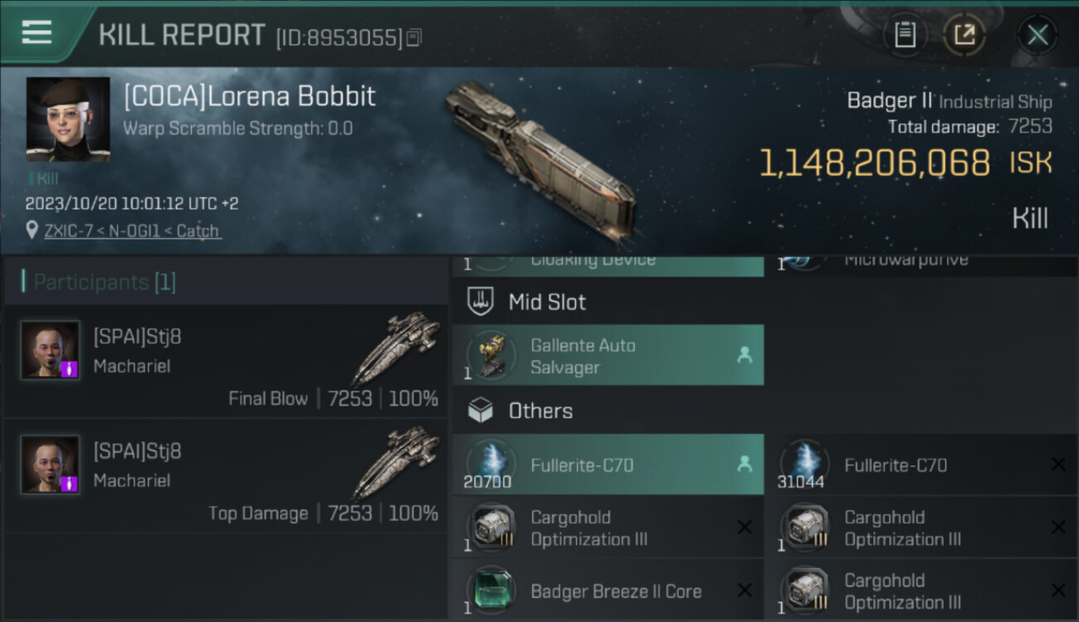Select Fullerite-C70 stack of 20700
1079x622 pixels.
(x=608, y=465)
